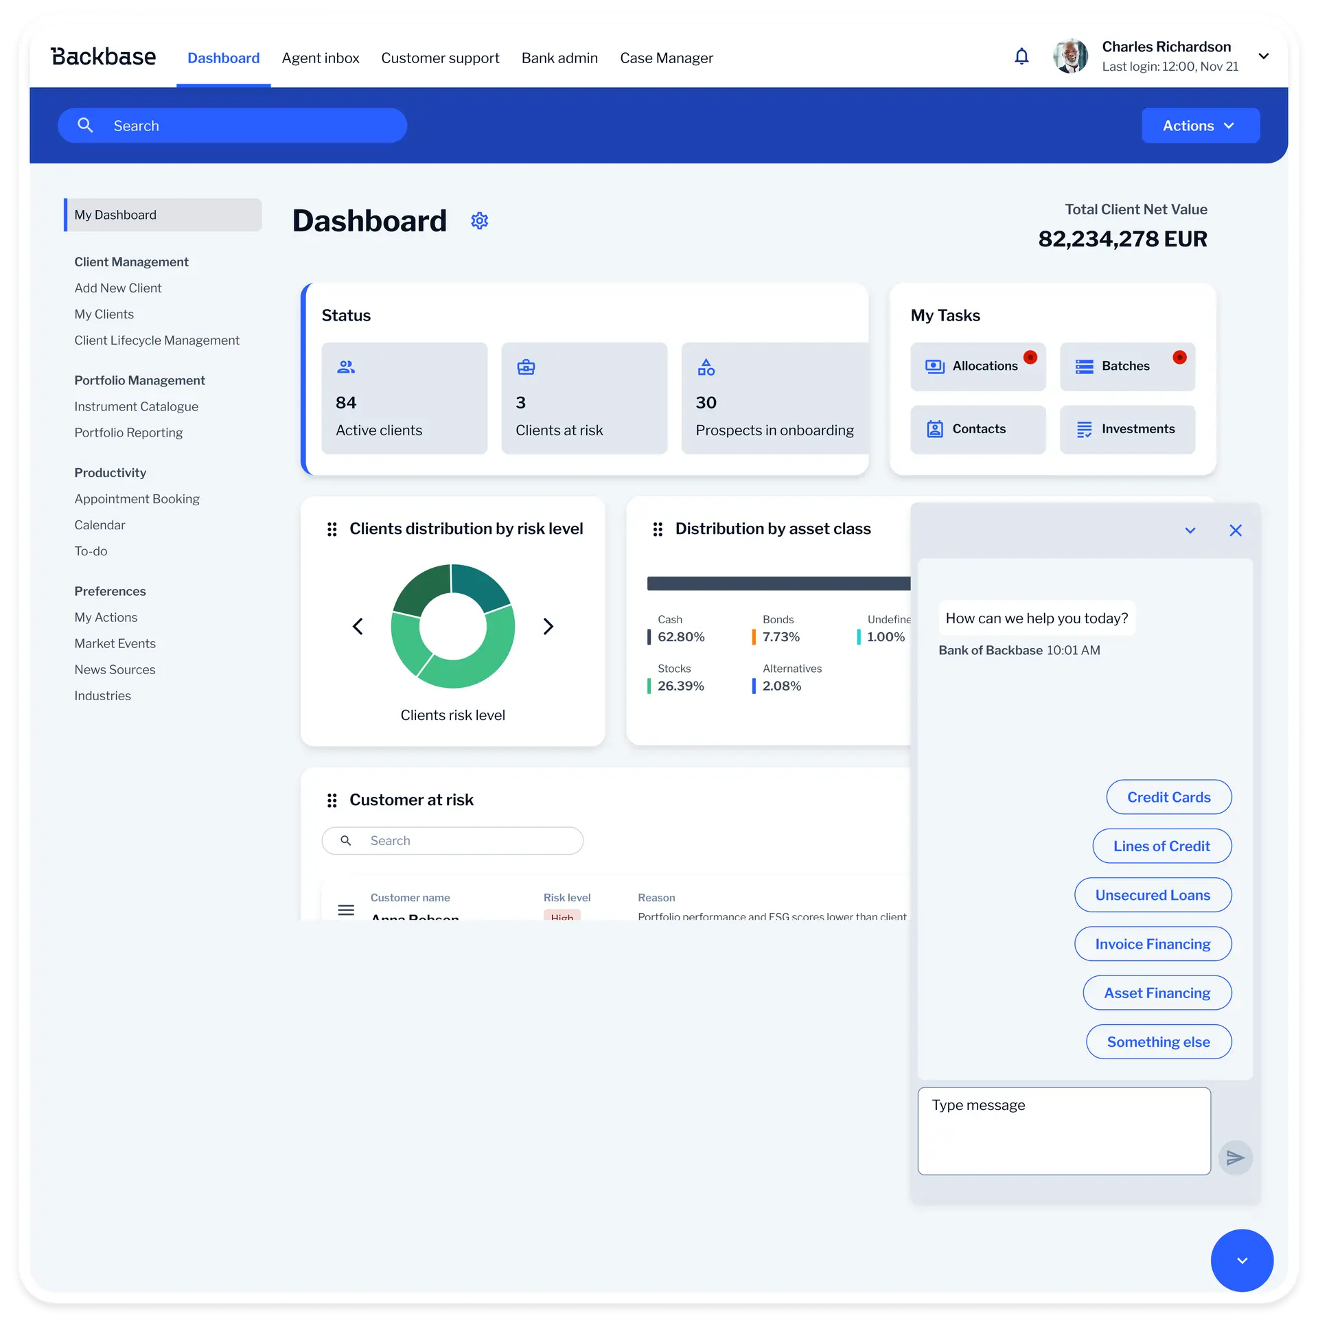Show next risk level chart
Screen dimensions: 1318x1318
548,626
